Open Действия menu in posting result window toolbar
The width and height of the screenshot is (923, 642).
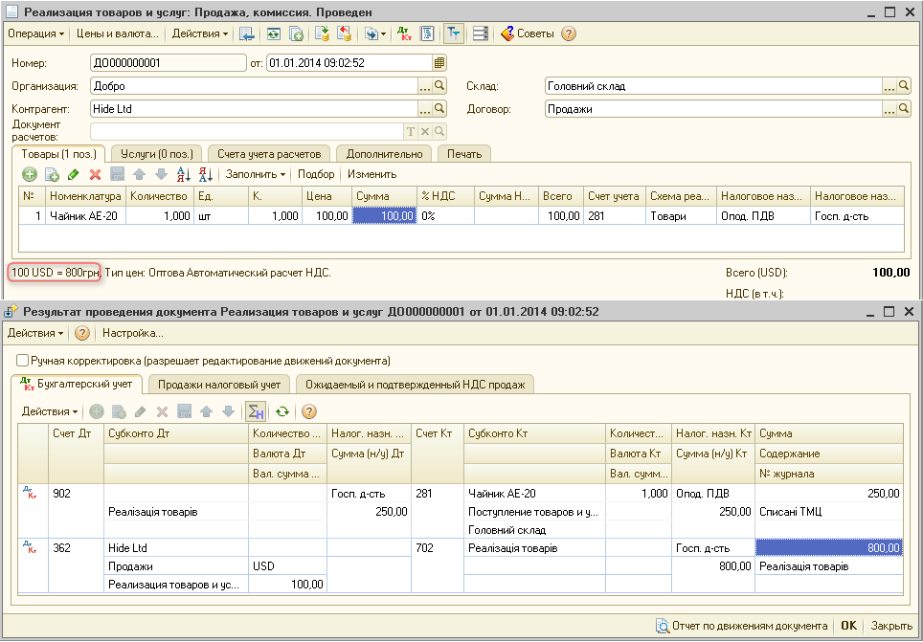click(35, 333)
